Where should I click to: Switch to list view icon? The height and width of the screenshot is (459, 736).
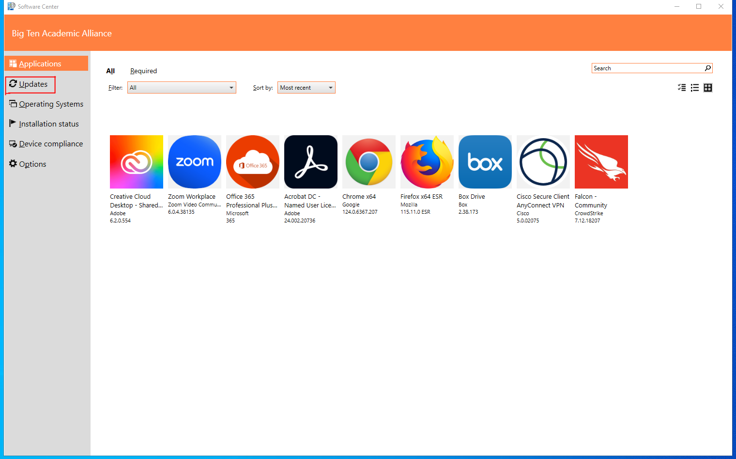[695, 88]
